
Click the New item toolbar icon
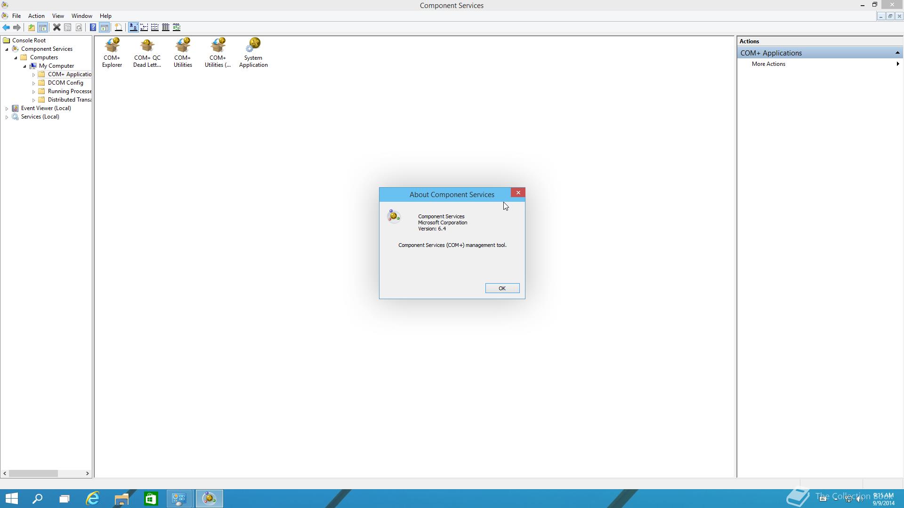pyautogui.click(x=119, y=27)
